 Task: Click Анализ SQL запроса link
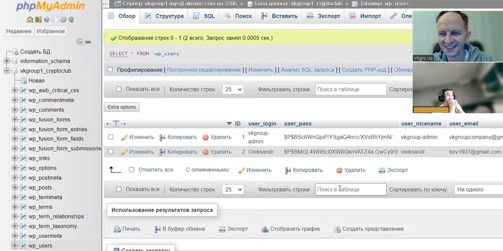pyautogui.click(x=307, y=70)
